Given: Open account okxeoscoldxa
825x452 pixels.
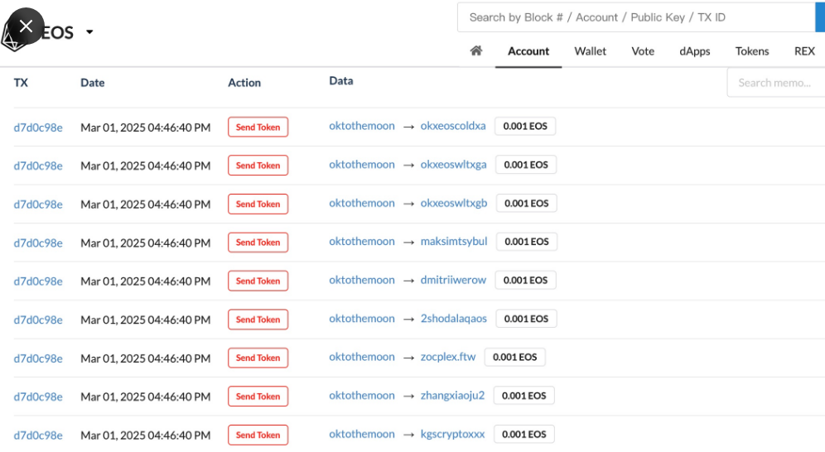Looking at the screenshot, I should point(453,126).
